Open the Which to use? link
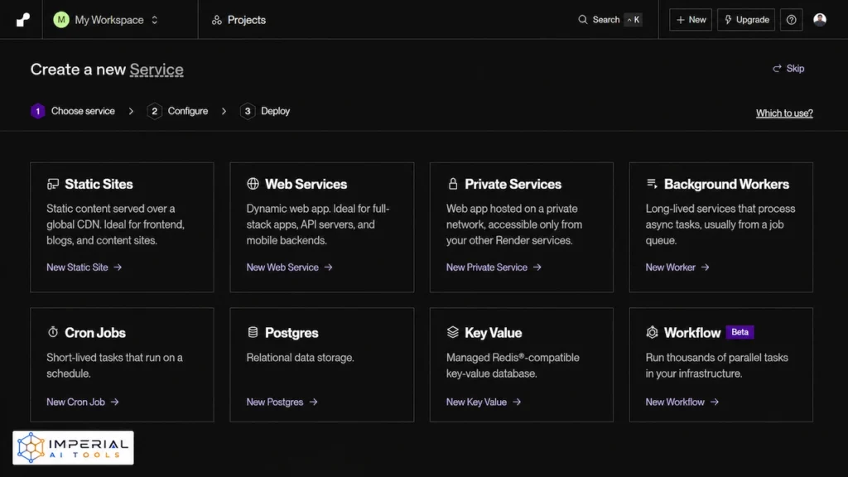 point(784,113)
